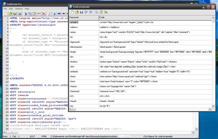The width and height of the screenshot is (218, 139).
Task: Save the code proposals list
Action: (x=81, y=12)
